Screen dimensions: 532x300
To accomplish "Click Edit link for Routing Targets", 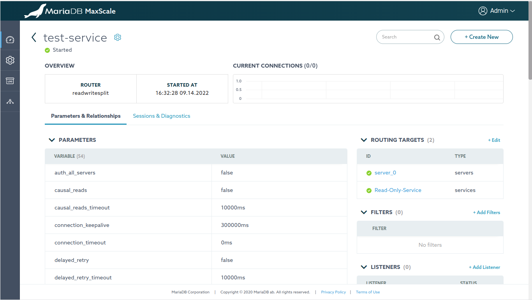I will pos(494,140).
